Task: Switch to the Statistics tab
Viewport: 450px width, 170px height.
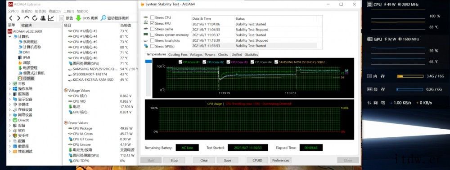Action: 252,54
